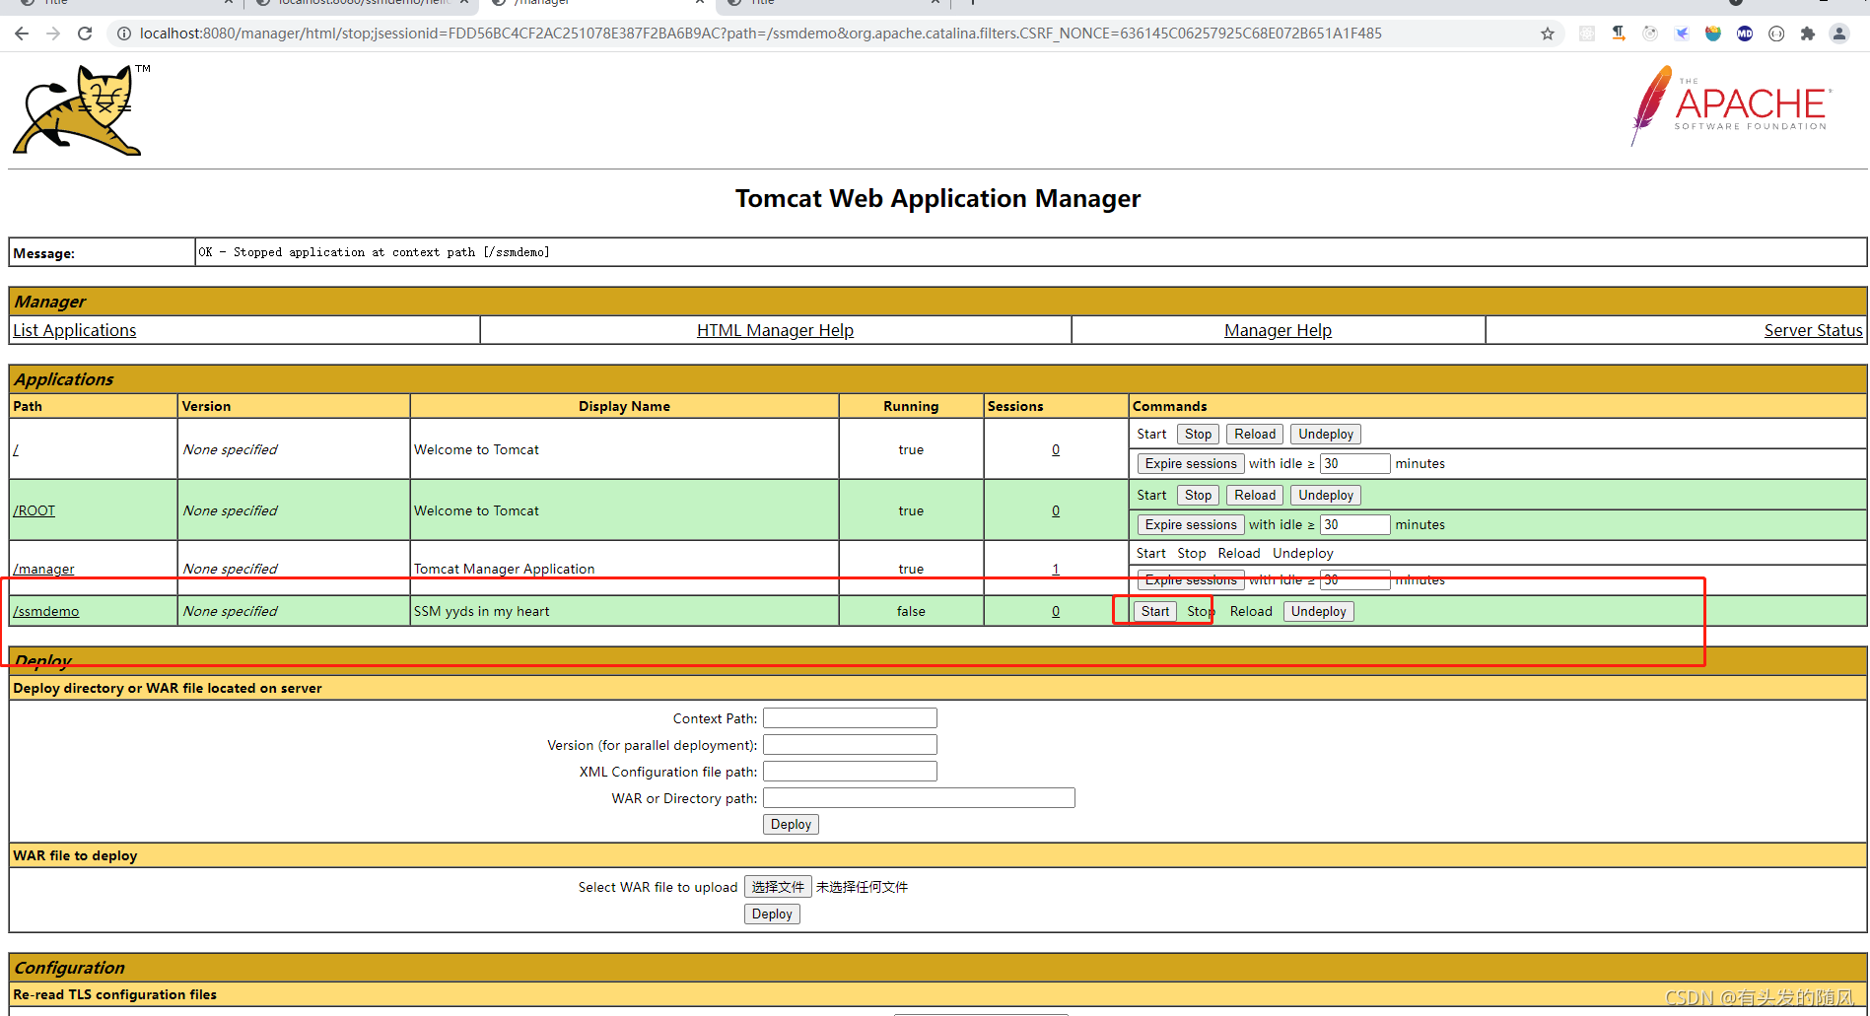Open List Applications link
The width and height of the screenshot is (1870, 1016).
point(75,330)
